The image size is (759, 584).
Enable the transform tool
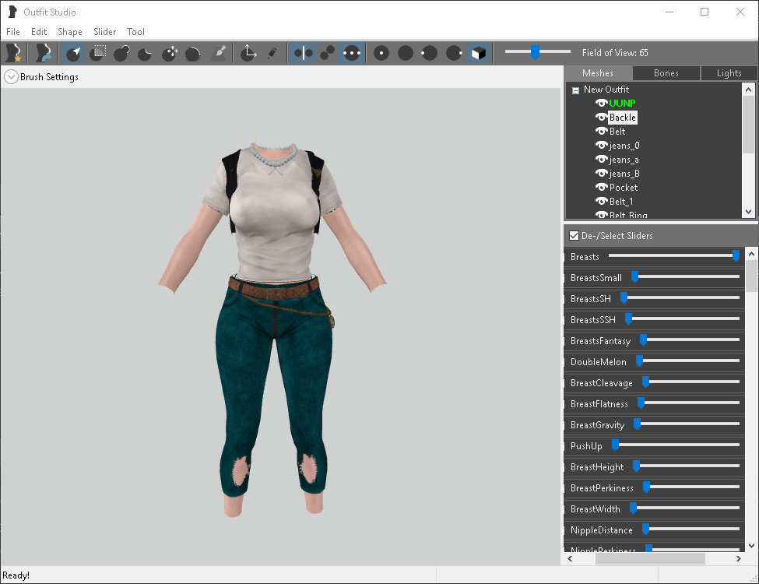point(249,52)
